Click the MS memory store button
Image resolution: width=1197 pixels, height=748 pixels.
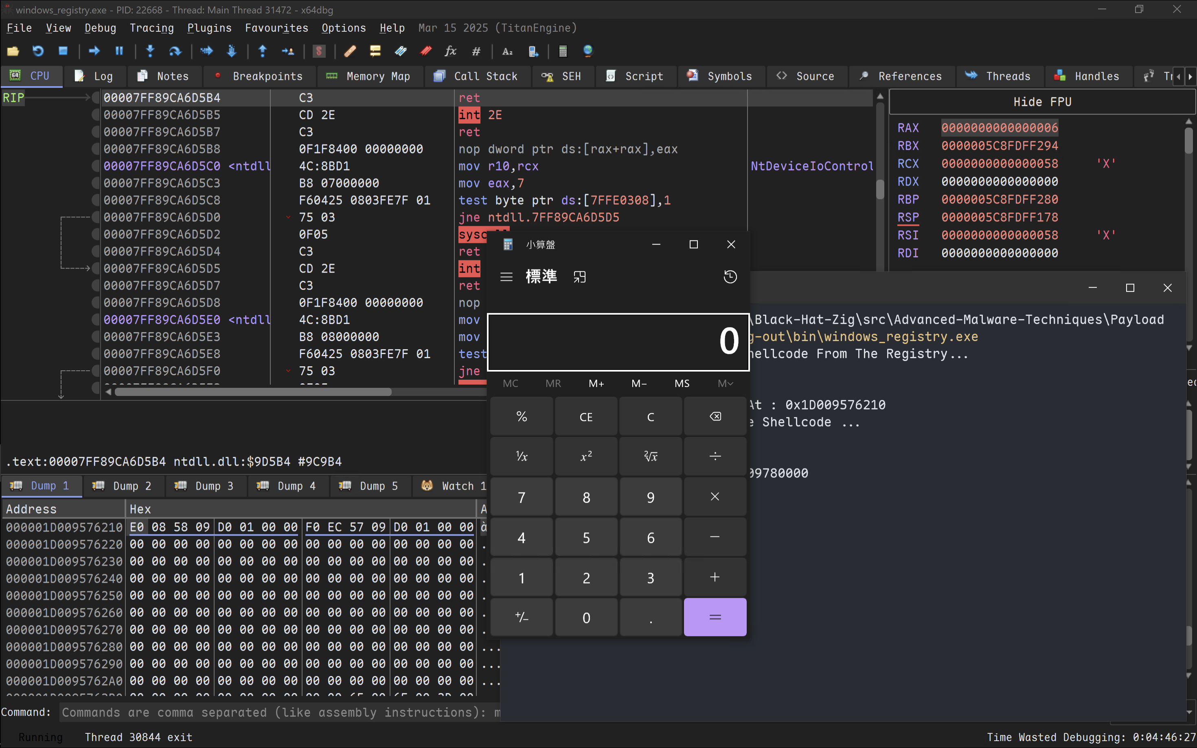(682, 383)
